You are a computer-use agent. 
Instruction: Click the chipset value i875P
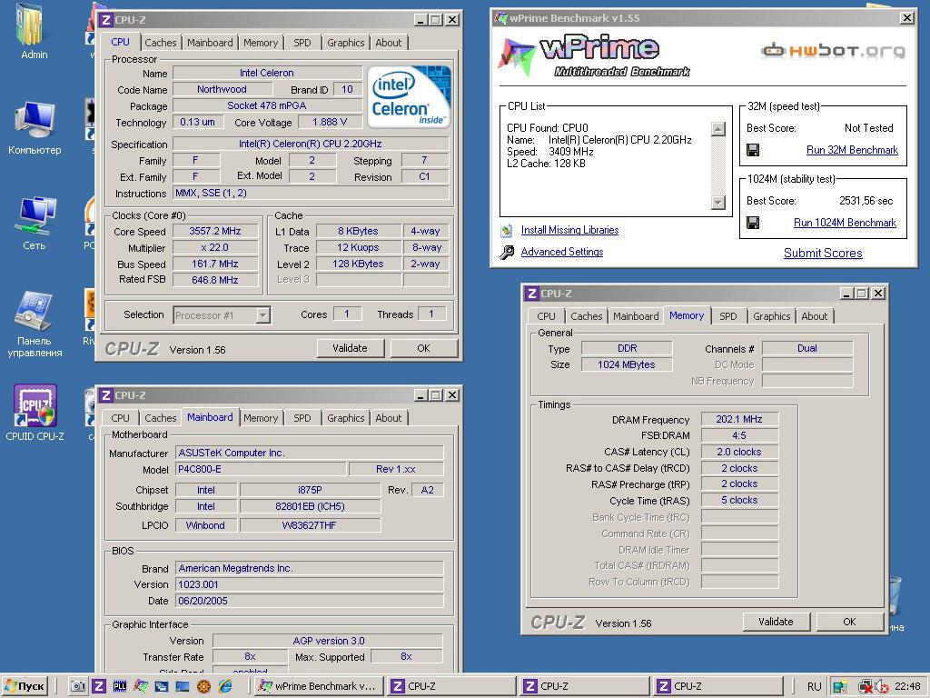coord(310,490)
